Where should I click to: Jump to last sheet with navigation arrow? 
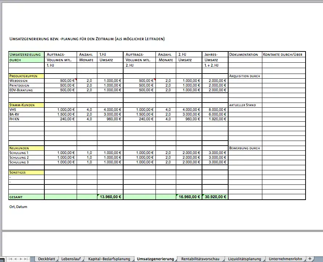(x=26, y=259)
